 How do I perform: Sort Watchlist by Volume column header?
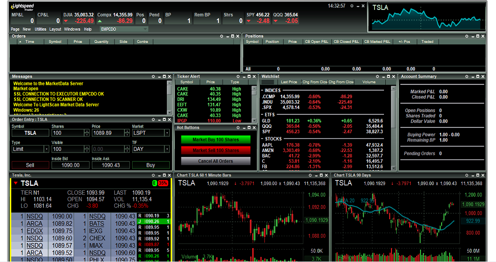pyautogui.click(x=369, y=82)
